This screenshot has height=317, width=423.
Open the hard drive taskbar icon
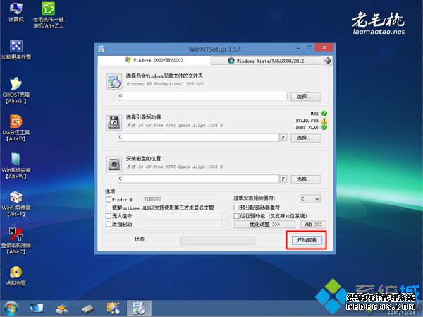tap(87, 309)
